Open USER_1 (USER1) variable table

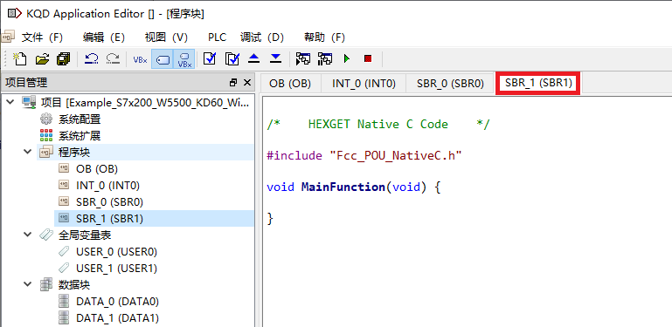(x=116, y=269)
